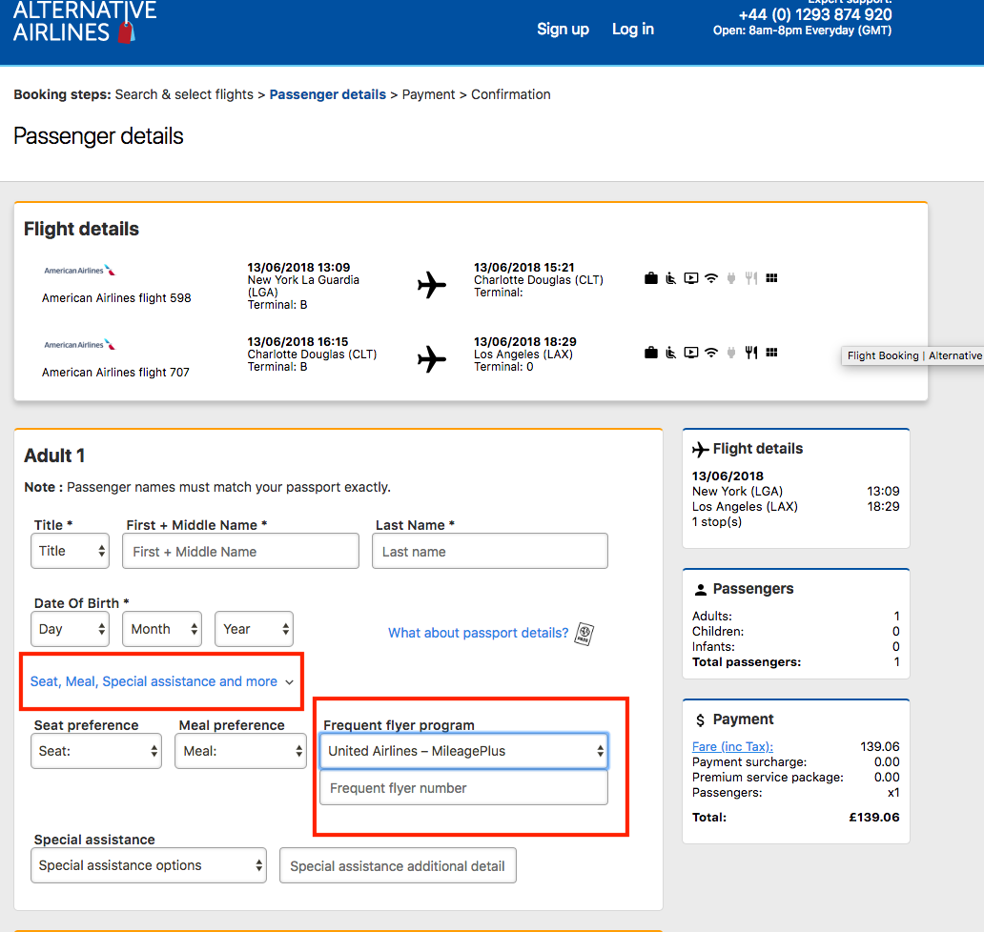Image resolution: width=984 pixels, height=932 pixels.
Task: Click 'American Airlines flight 707' text
Action: coord(115,372)
